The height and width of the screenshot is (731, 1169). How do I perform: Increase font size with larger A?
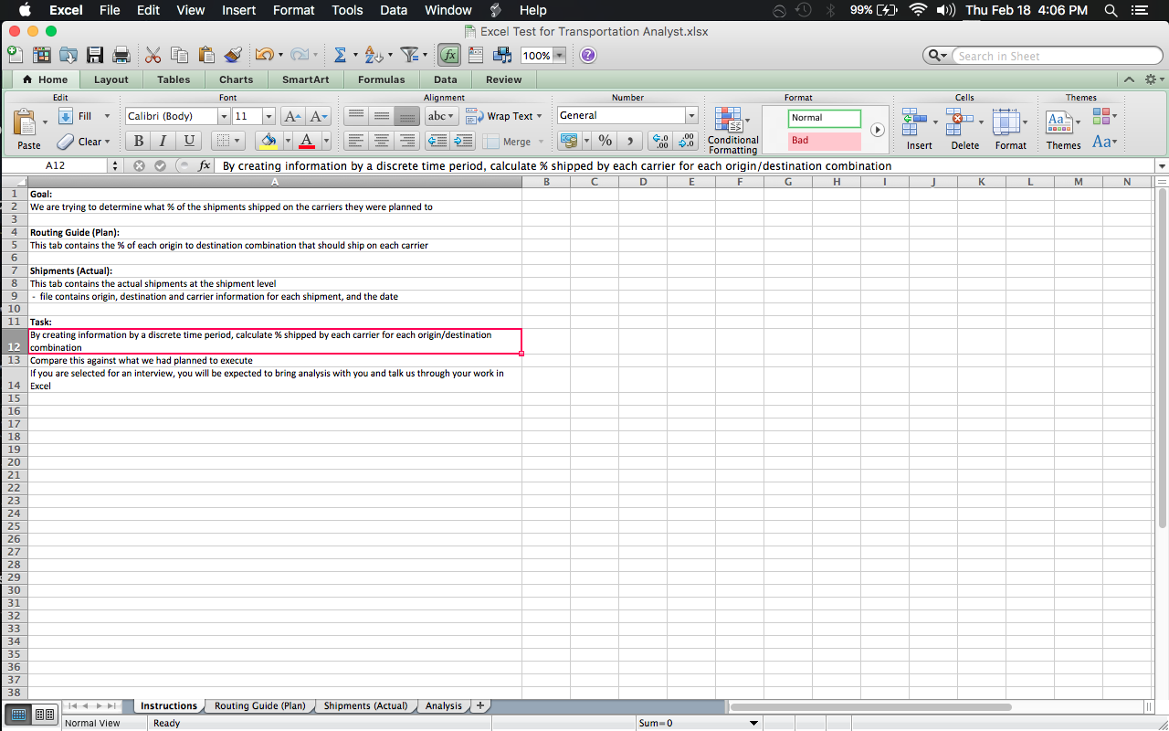pos(292,116)
